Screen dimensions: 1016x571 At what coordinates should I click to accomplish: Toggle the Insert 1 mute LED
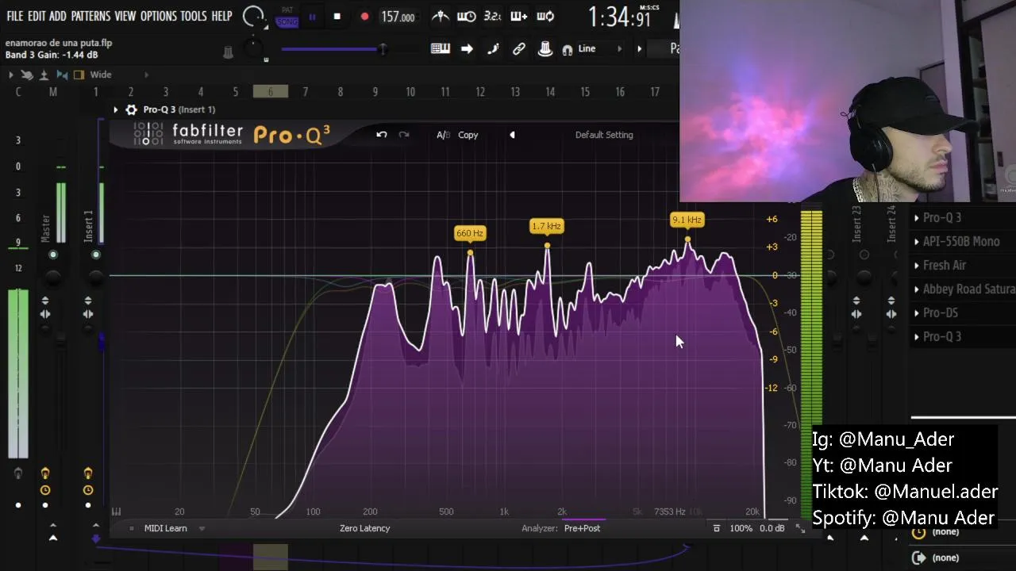coord(96,255)
